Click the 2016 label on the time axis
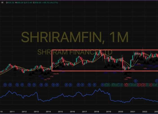This screenshot has height=114, width=158. coord(72,111)
